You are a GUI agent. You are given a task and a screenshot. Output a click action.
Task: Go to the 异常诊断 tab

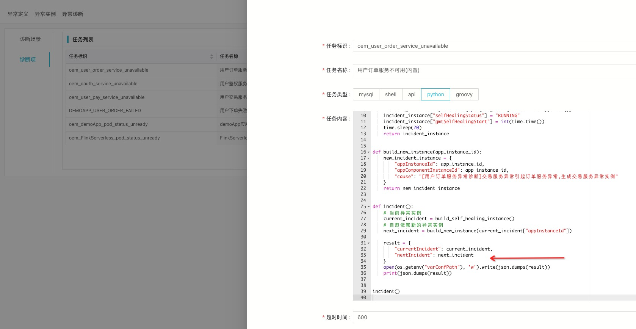click(x=72, y=14)
